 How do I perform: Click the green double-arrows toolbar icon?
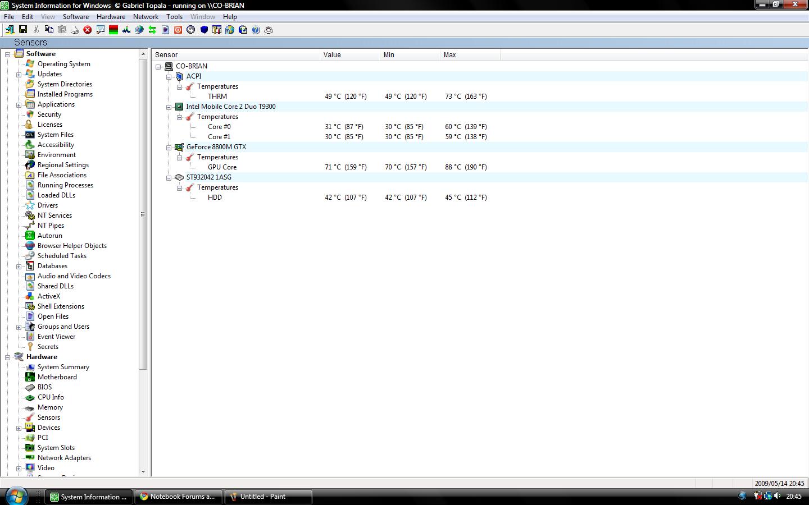coord(152,30)
